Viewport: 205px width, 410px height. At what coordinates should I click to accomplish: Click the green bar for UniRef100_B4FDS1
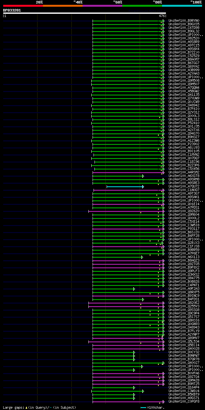pyautogui.click(x=118, y=299)
